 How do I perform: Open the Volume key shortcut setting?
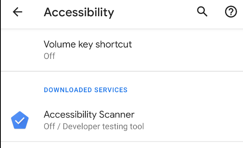point(122,50)
